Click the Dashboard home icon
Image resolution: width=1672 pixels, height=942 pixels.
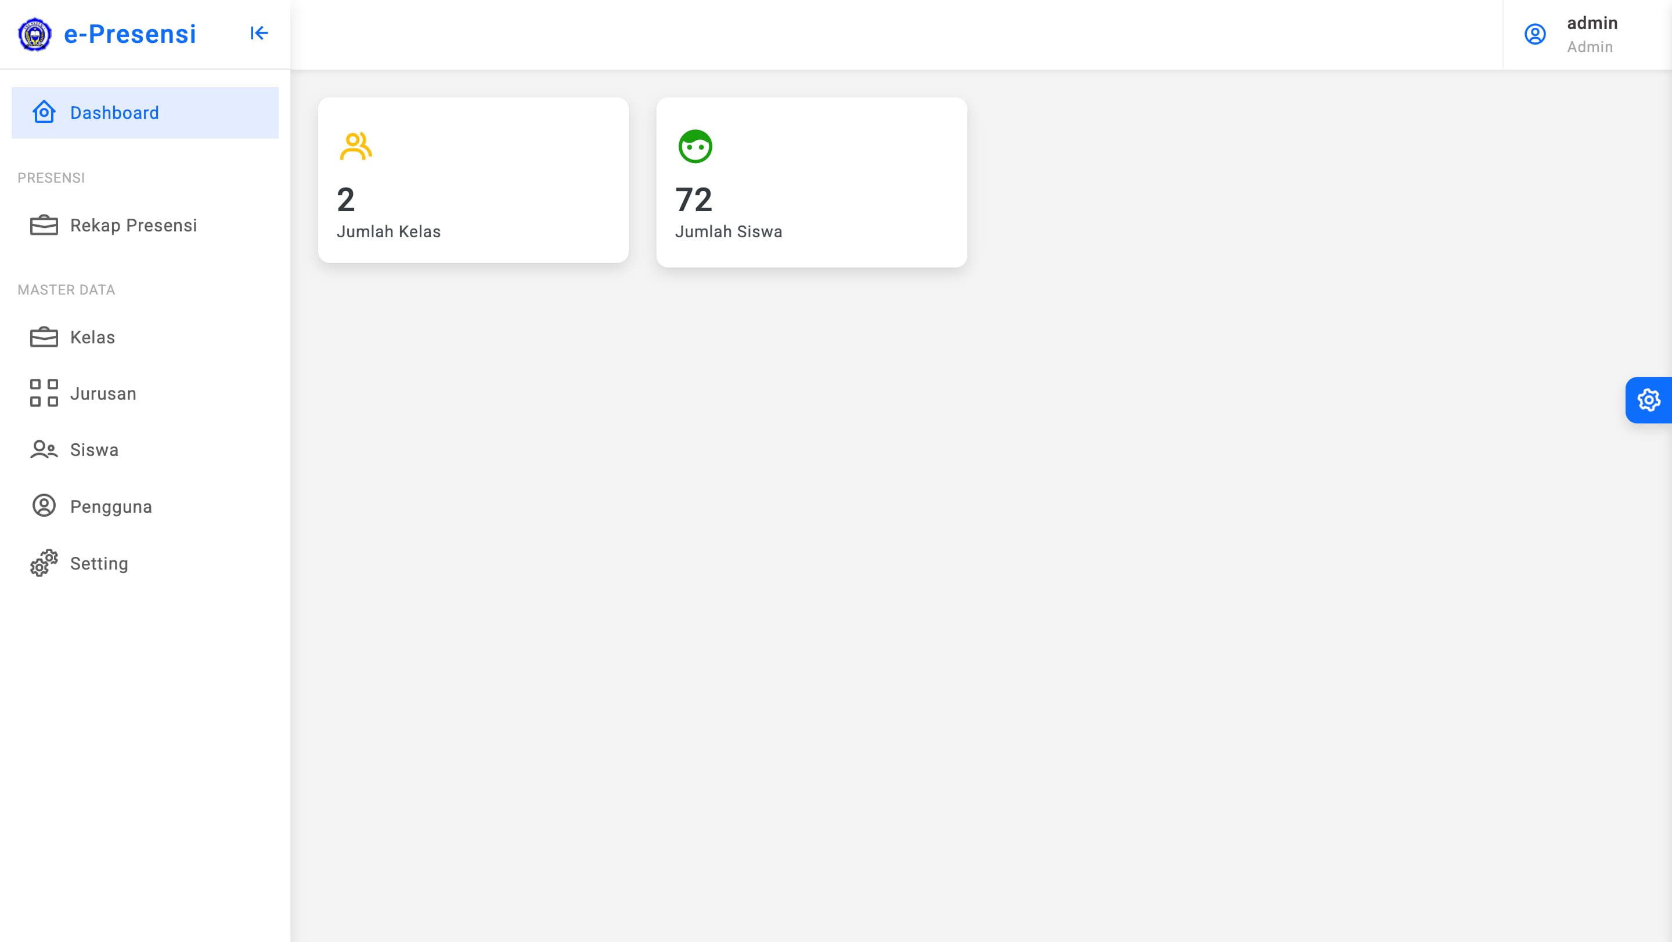click(x=44, y=112)
